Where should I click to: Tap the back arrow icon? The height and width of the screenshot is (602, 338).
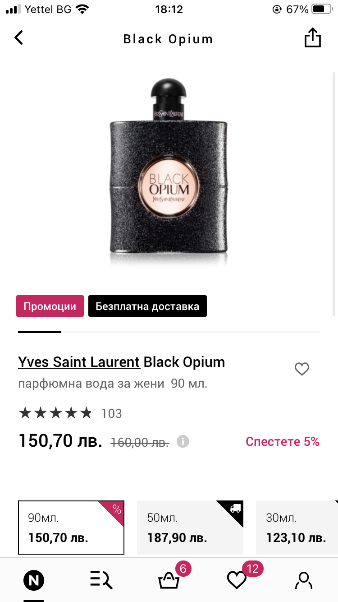tap(18, 38)
